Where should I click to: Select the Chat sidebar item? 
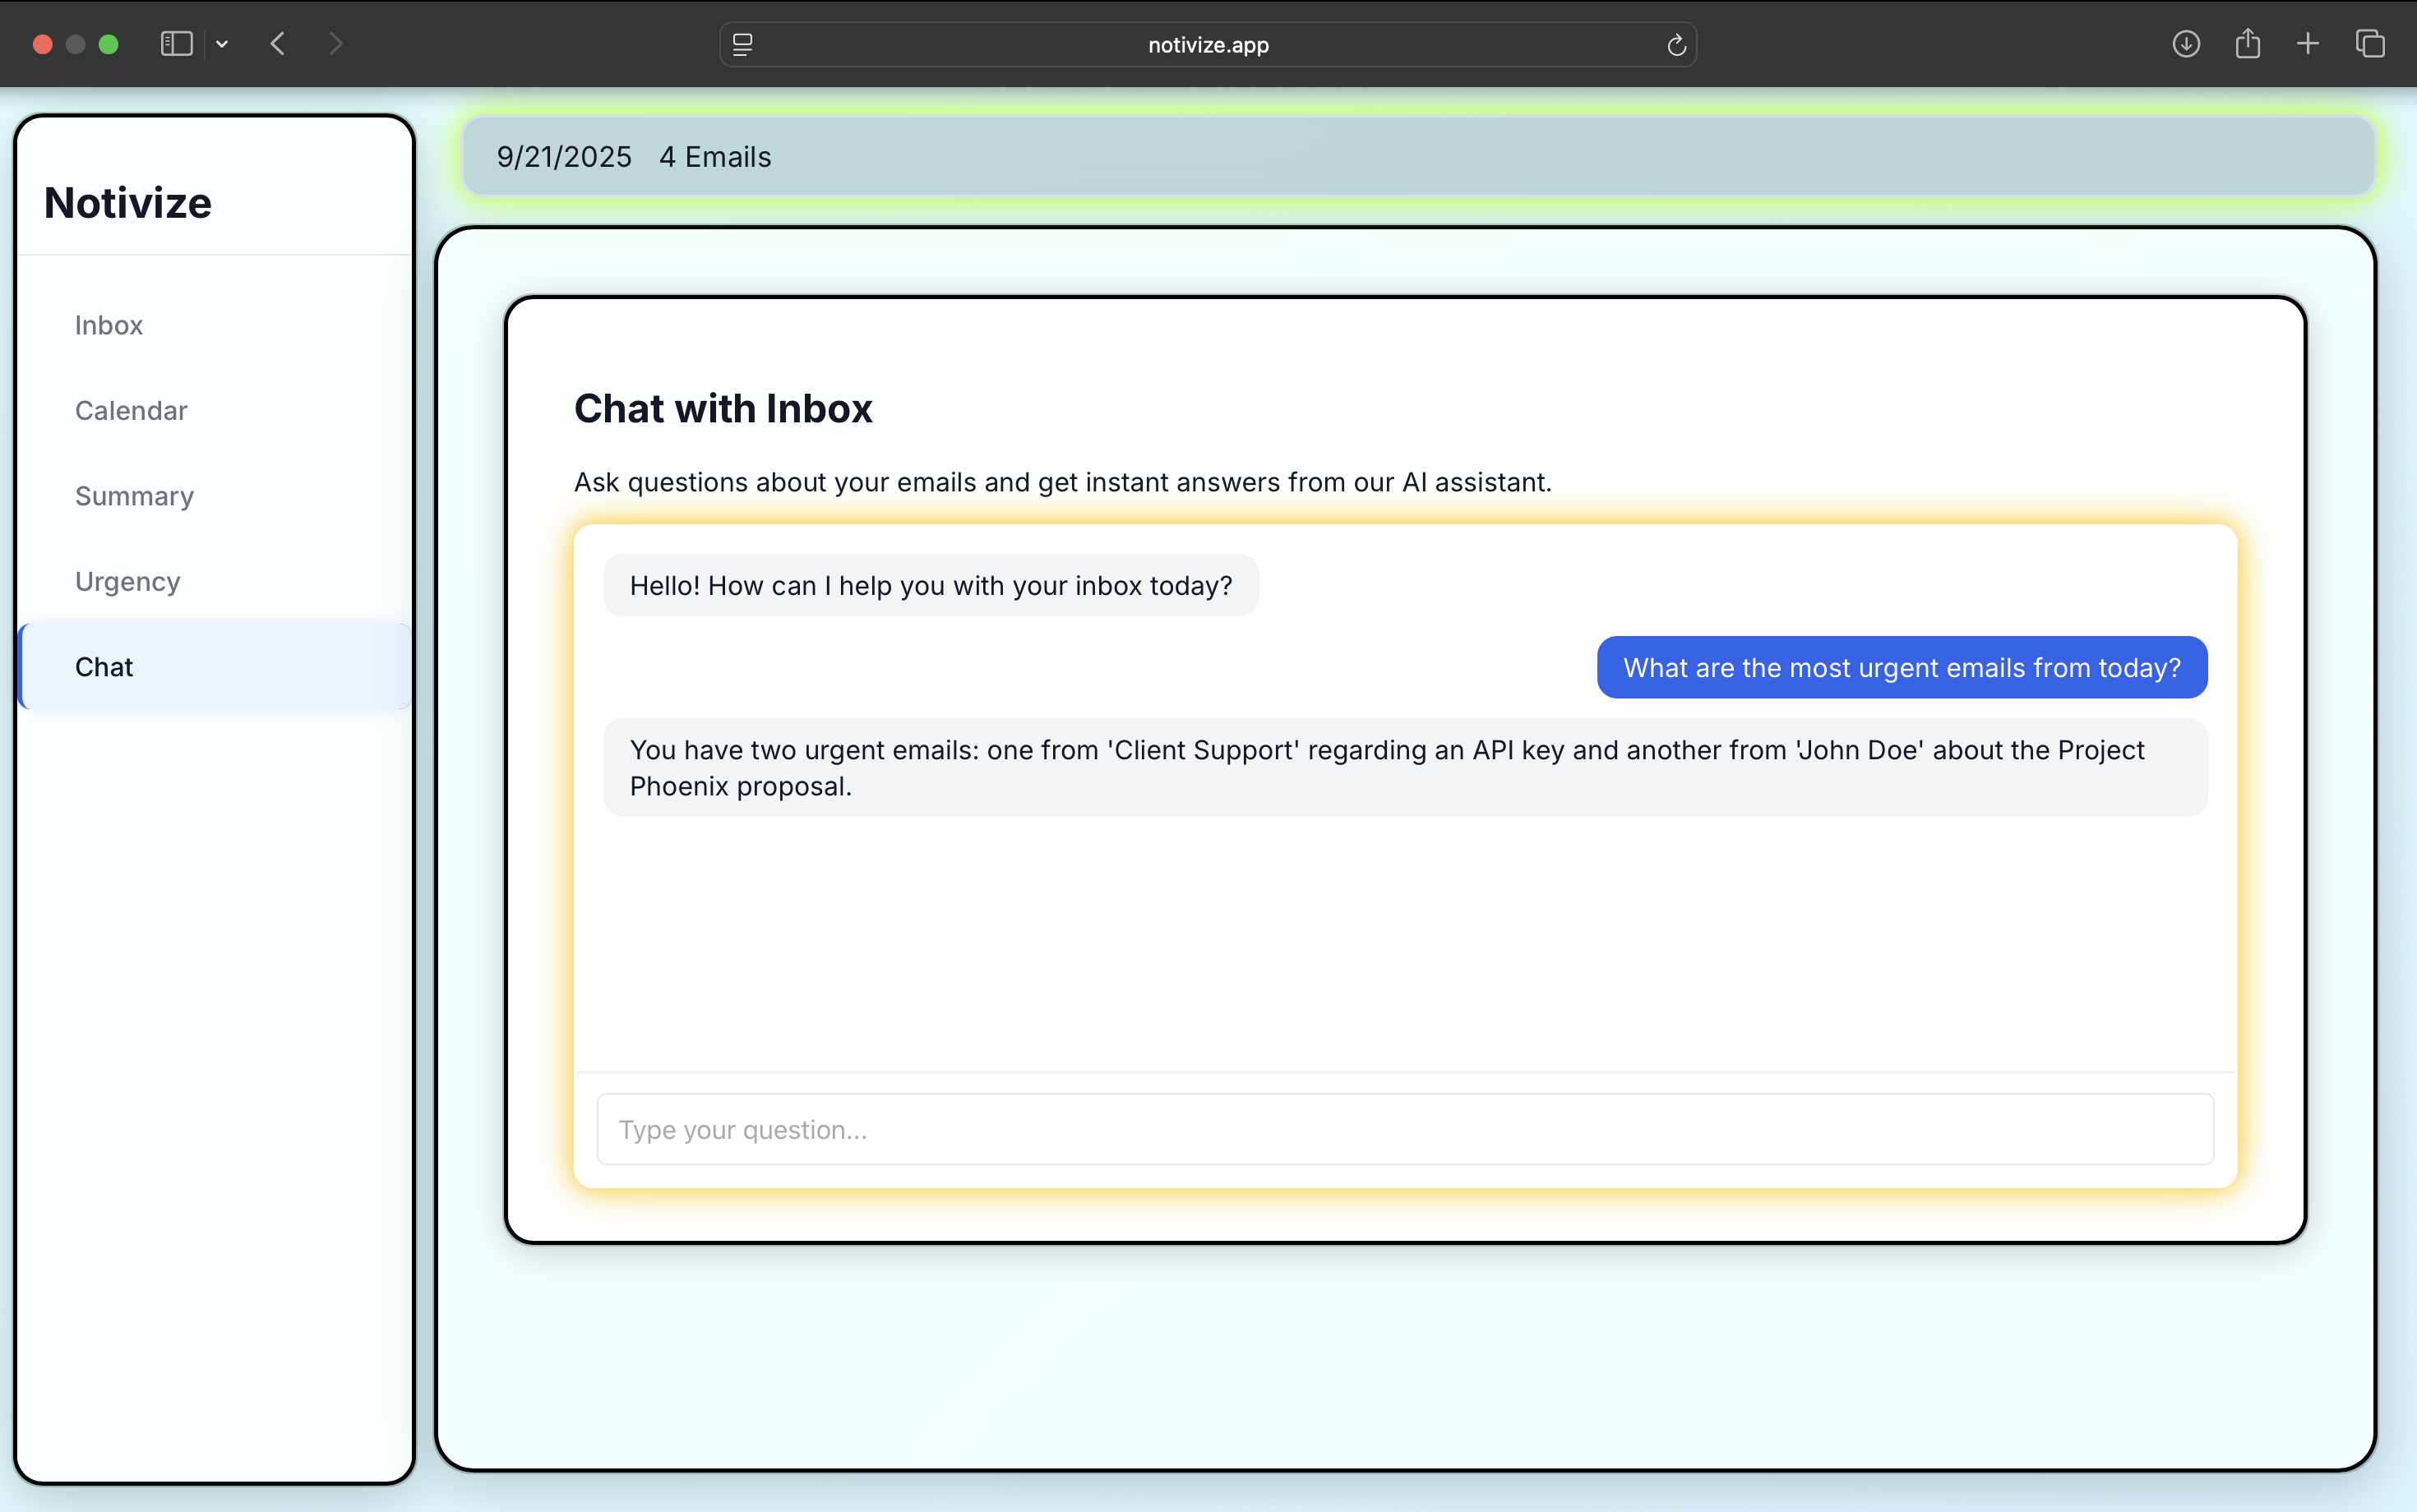pyautogui.click(x=104, y=667)
